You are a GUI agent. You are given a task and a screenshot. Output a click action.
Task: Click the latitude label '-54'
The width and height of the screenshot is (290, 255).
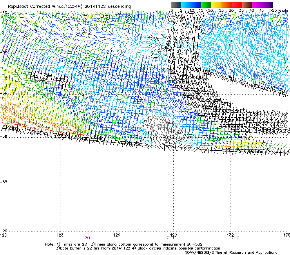[4, 93]
